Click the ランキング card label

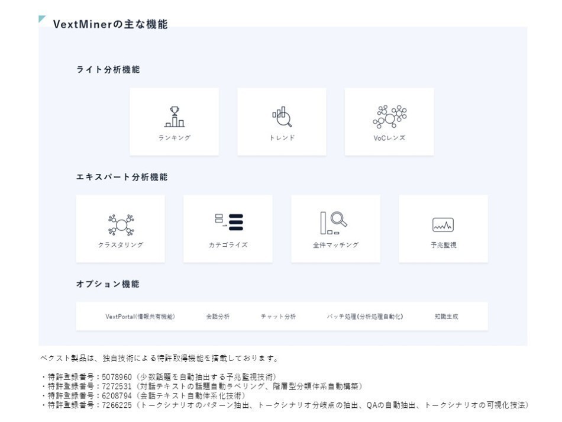[174, 138]
